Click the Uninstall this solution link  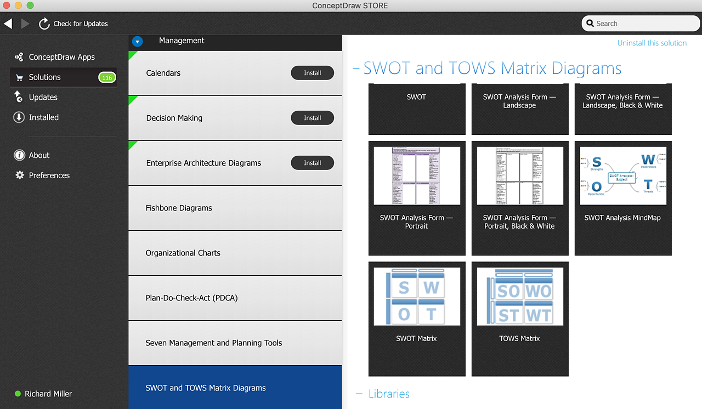click(x=652, y=43)
